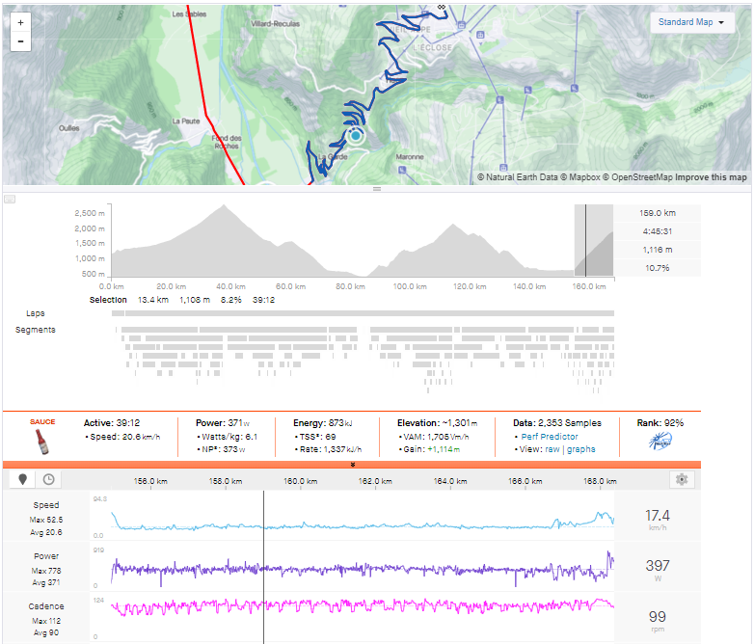Click the map resize divider handle

377,189
